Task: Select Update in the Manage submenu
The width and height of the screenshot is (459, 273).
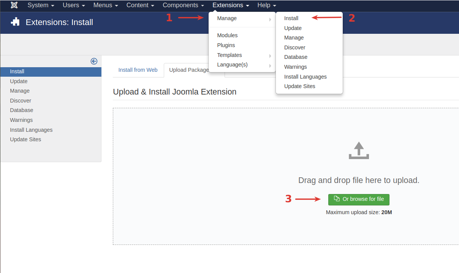Action: coord(309,28)
